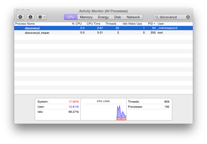Sort by Process Name column header
Viewport: 207px width, 144px height.
point(40,24)
